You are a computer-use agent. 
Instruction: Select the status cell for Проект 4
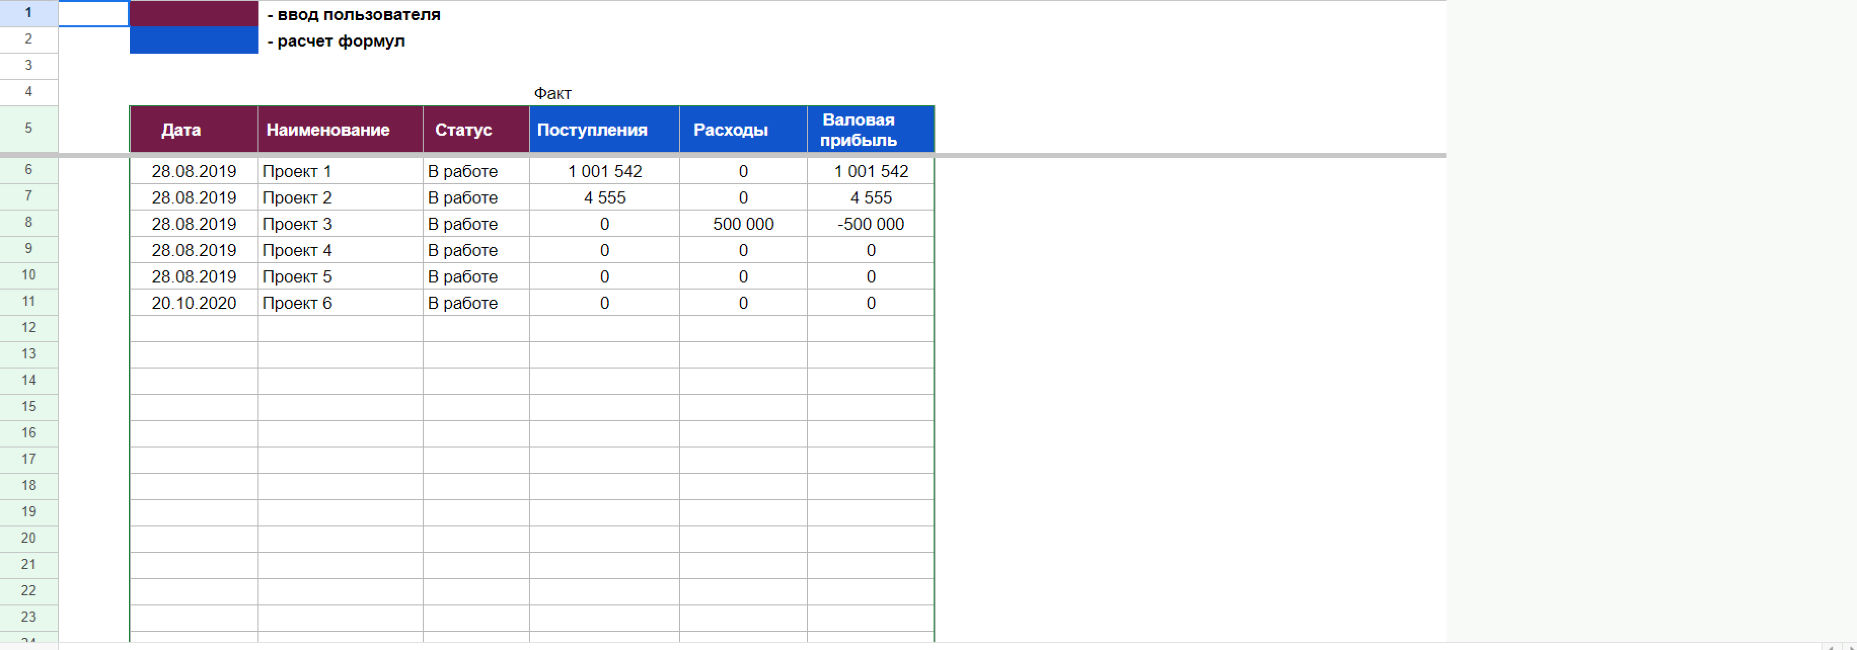[x=476, y=250]
